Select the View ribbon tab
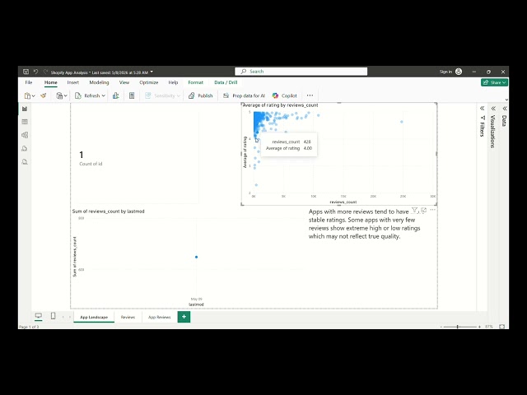 pyautogui.click(x=124, y=82)
